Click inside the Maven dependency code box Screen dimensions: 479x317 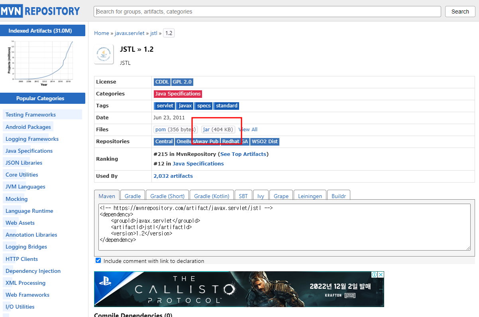coord(285,227)
